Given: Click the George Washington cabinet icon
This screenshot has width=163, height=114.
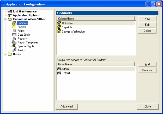Looking at the screenshot, I should 59,31.
